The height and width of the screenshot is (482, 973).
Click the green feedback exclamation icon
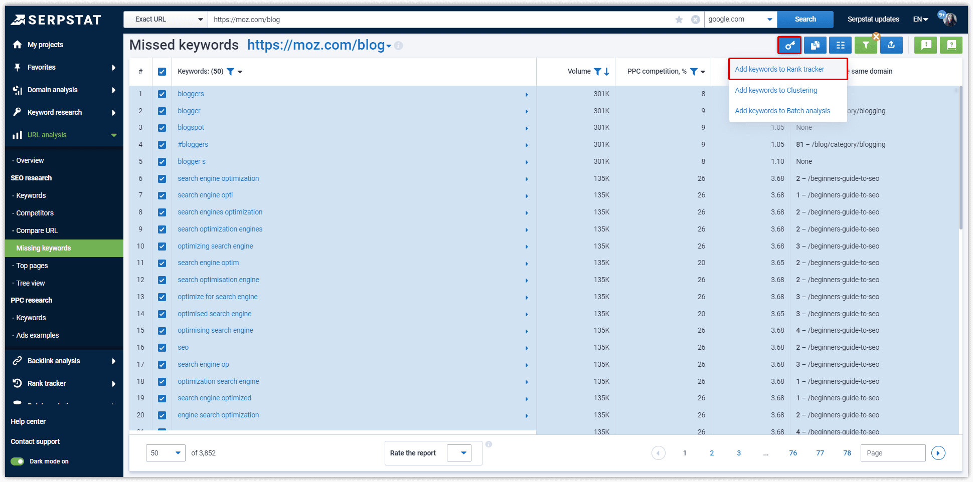point(926,45)
